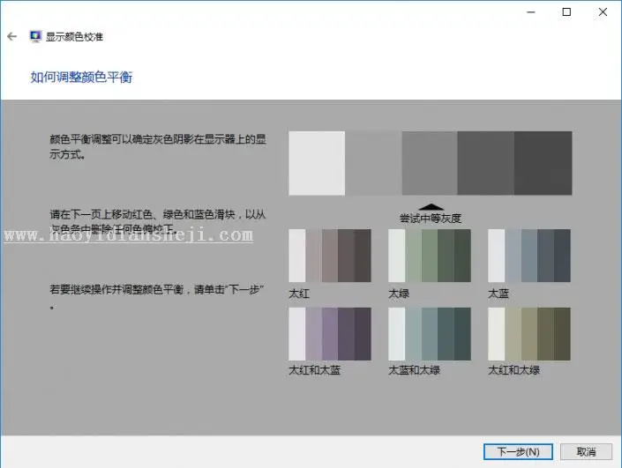Click the 太红和太绿 sample swatch
This screenshot has width=622, height=468.
[529, 334]
